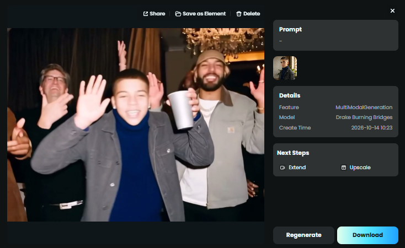
Task: Click the Upscale icon under Next Steps
Action: 344,168
